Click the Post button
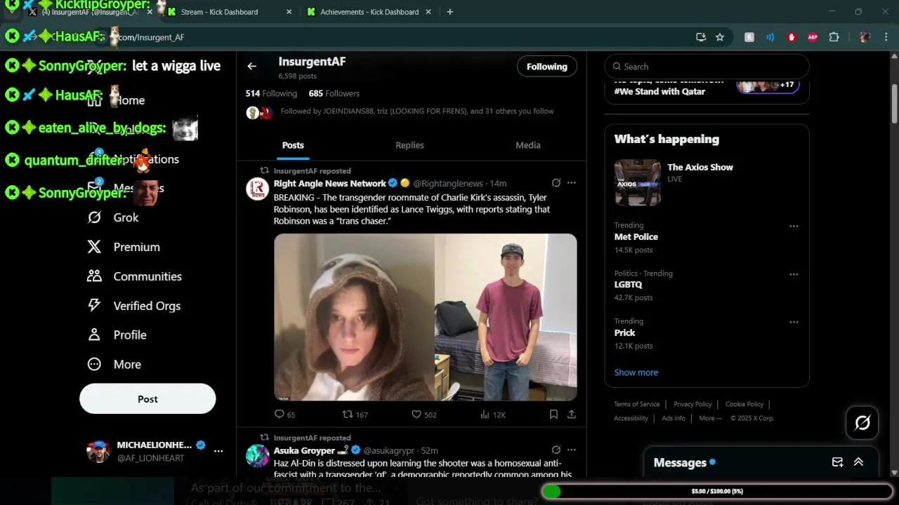This screenshot has width=899, height=505. [147, 398]
